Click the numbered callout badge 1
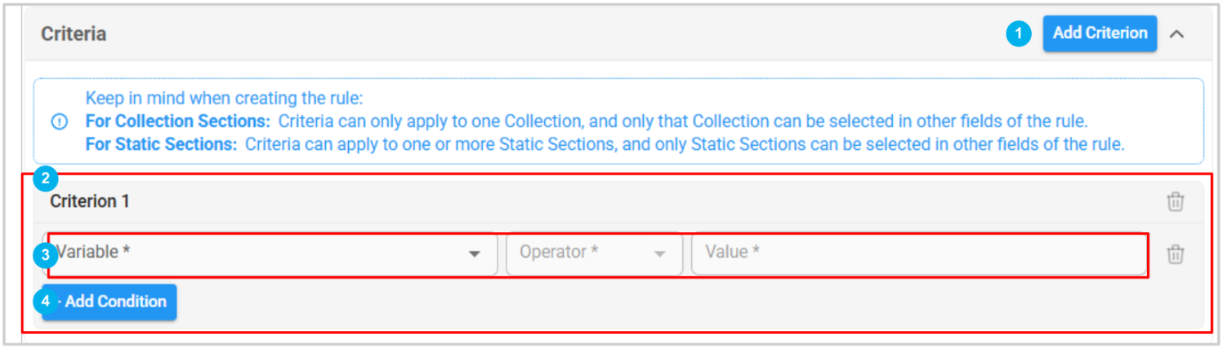 coord(1018,34)
